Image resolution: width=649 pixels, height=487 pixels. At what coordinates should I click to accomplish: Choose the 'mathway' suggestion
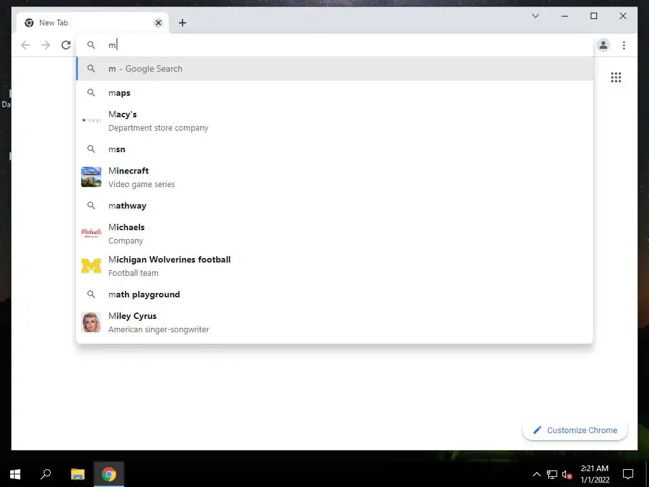click(335, 206)
